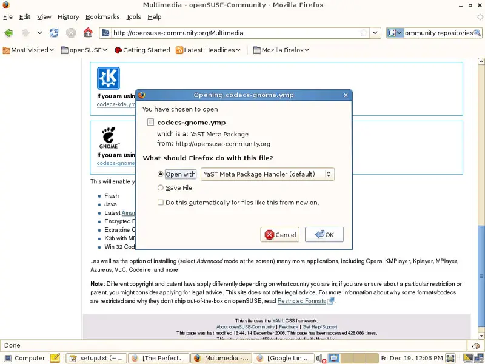
Task: Click the display monitor icon in panel
Action: [334, 358]
